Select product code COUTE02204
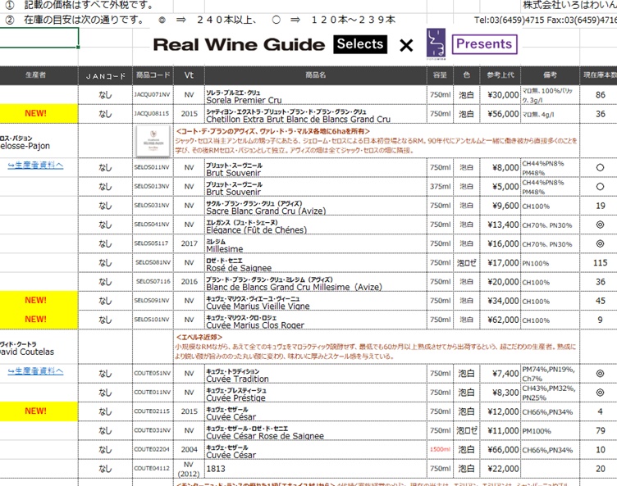The image size is (617, 486). pyautogui.click(x=153, y=449)
